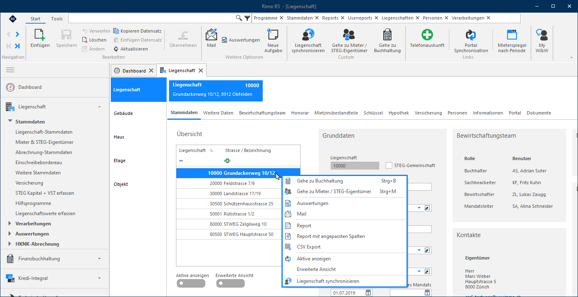Click the main search input field

tap(152, 18)
